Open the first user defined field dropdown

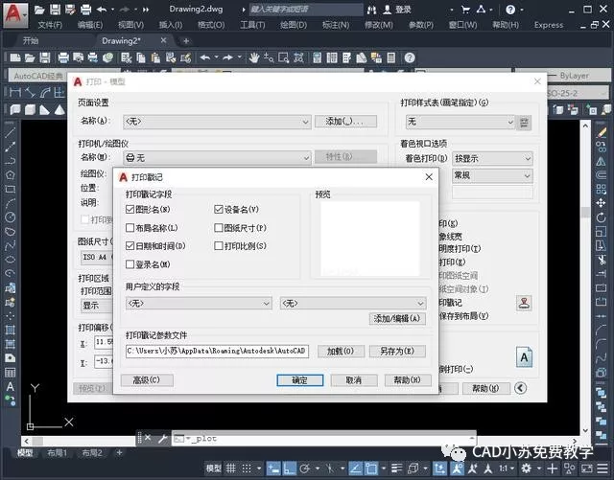click(199, 303)
